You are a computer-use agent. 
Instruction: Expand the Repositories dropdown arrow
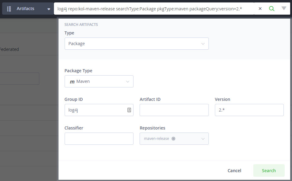click(x=203, y=139)
